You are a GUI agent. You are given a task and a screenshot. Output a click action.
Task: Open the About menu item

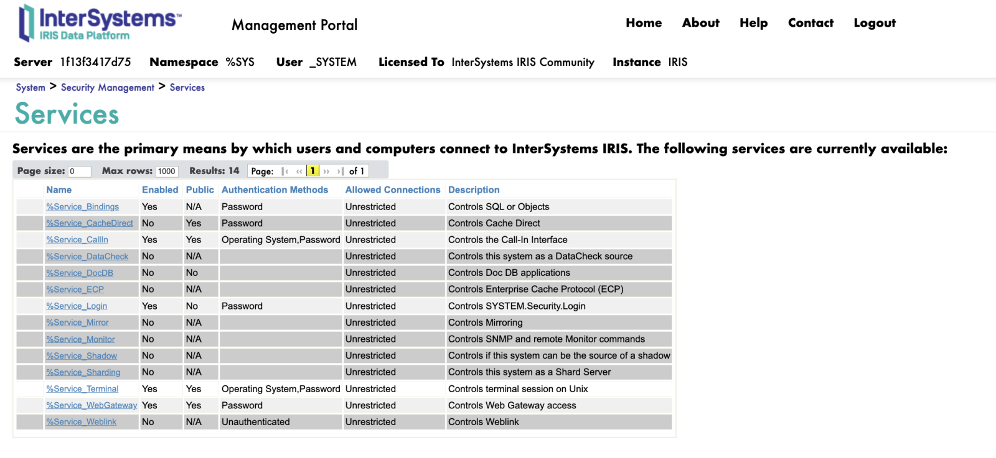[x=700, y=23]
